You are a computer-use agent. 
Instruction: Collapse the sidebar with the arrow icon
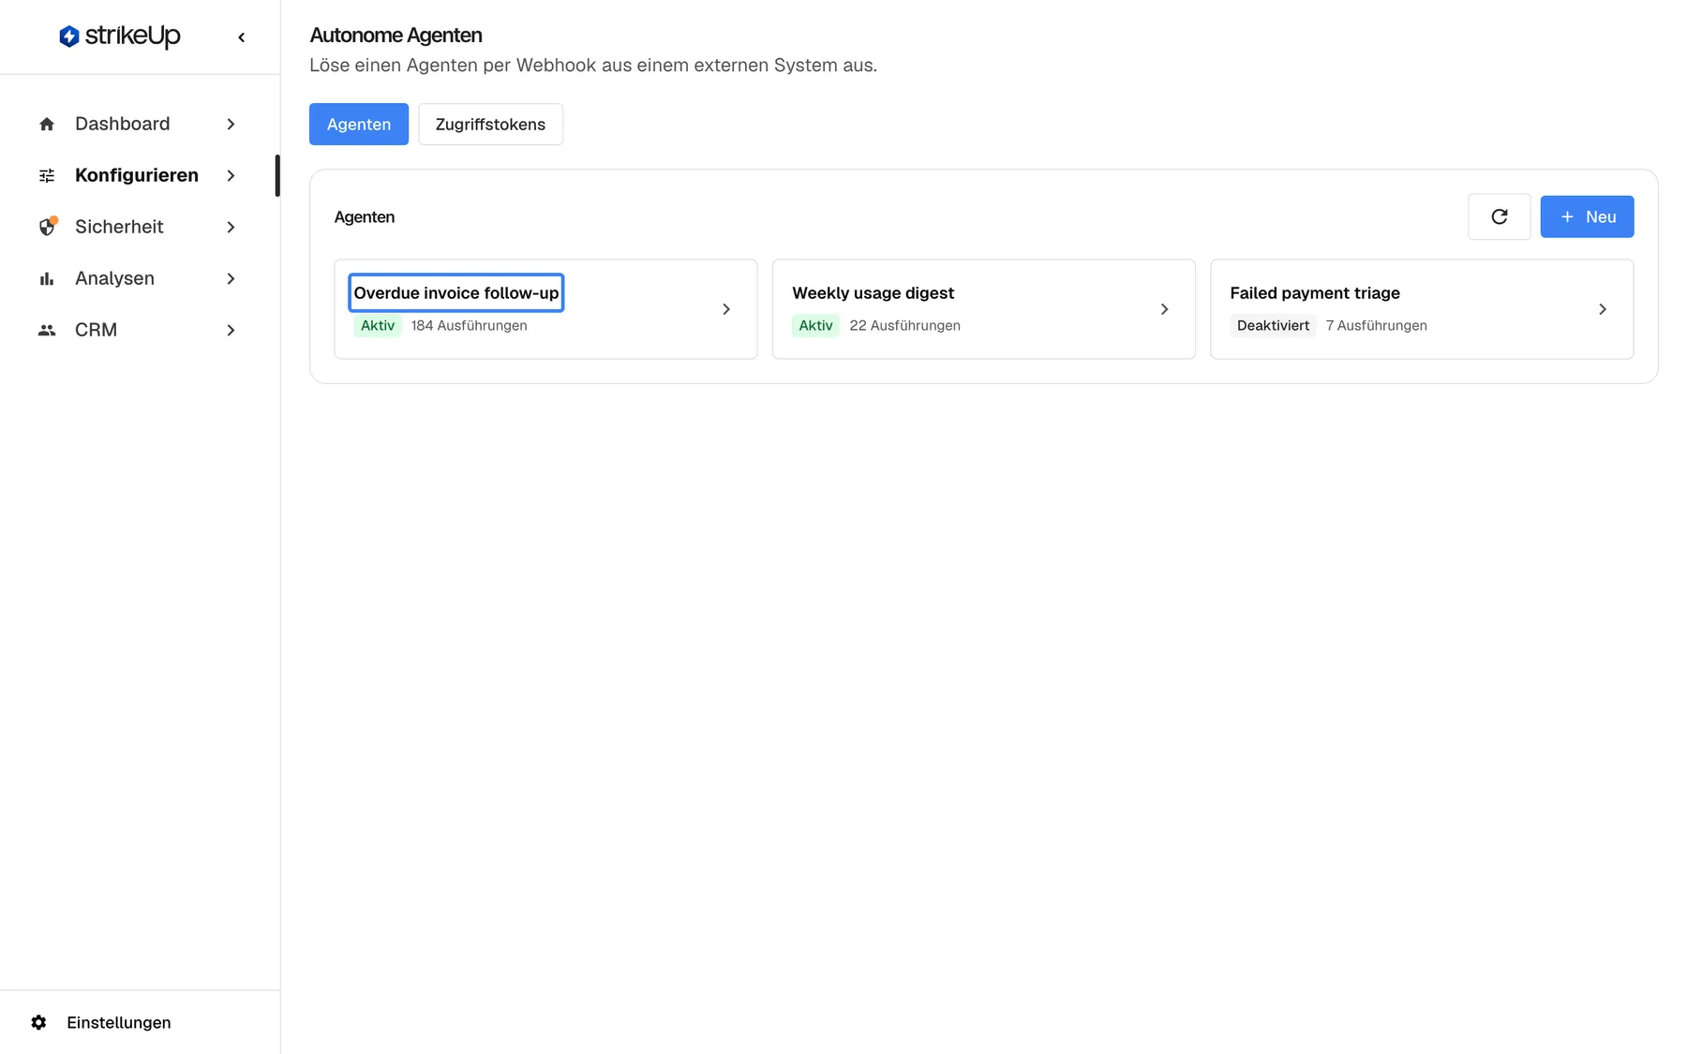pos(242,37)
